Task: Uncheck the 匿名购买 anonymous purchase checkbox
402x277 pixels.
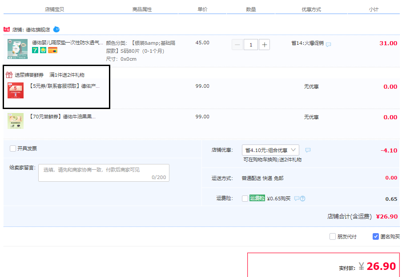Action: [376, 236]
